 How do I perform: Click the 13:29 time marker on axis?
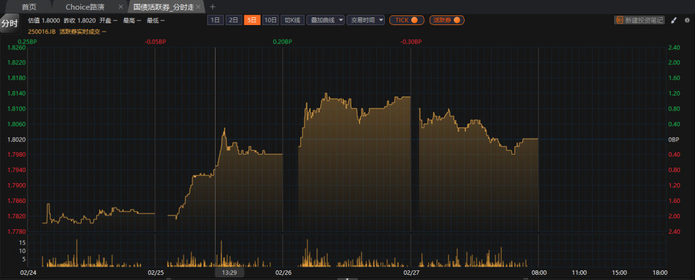[x=229, y=272]
